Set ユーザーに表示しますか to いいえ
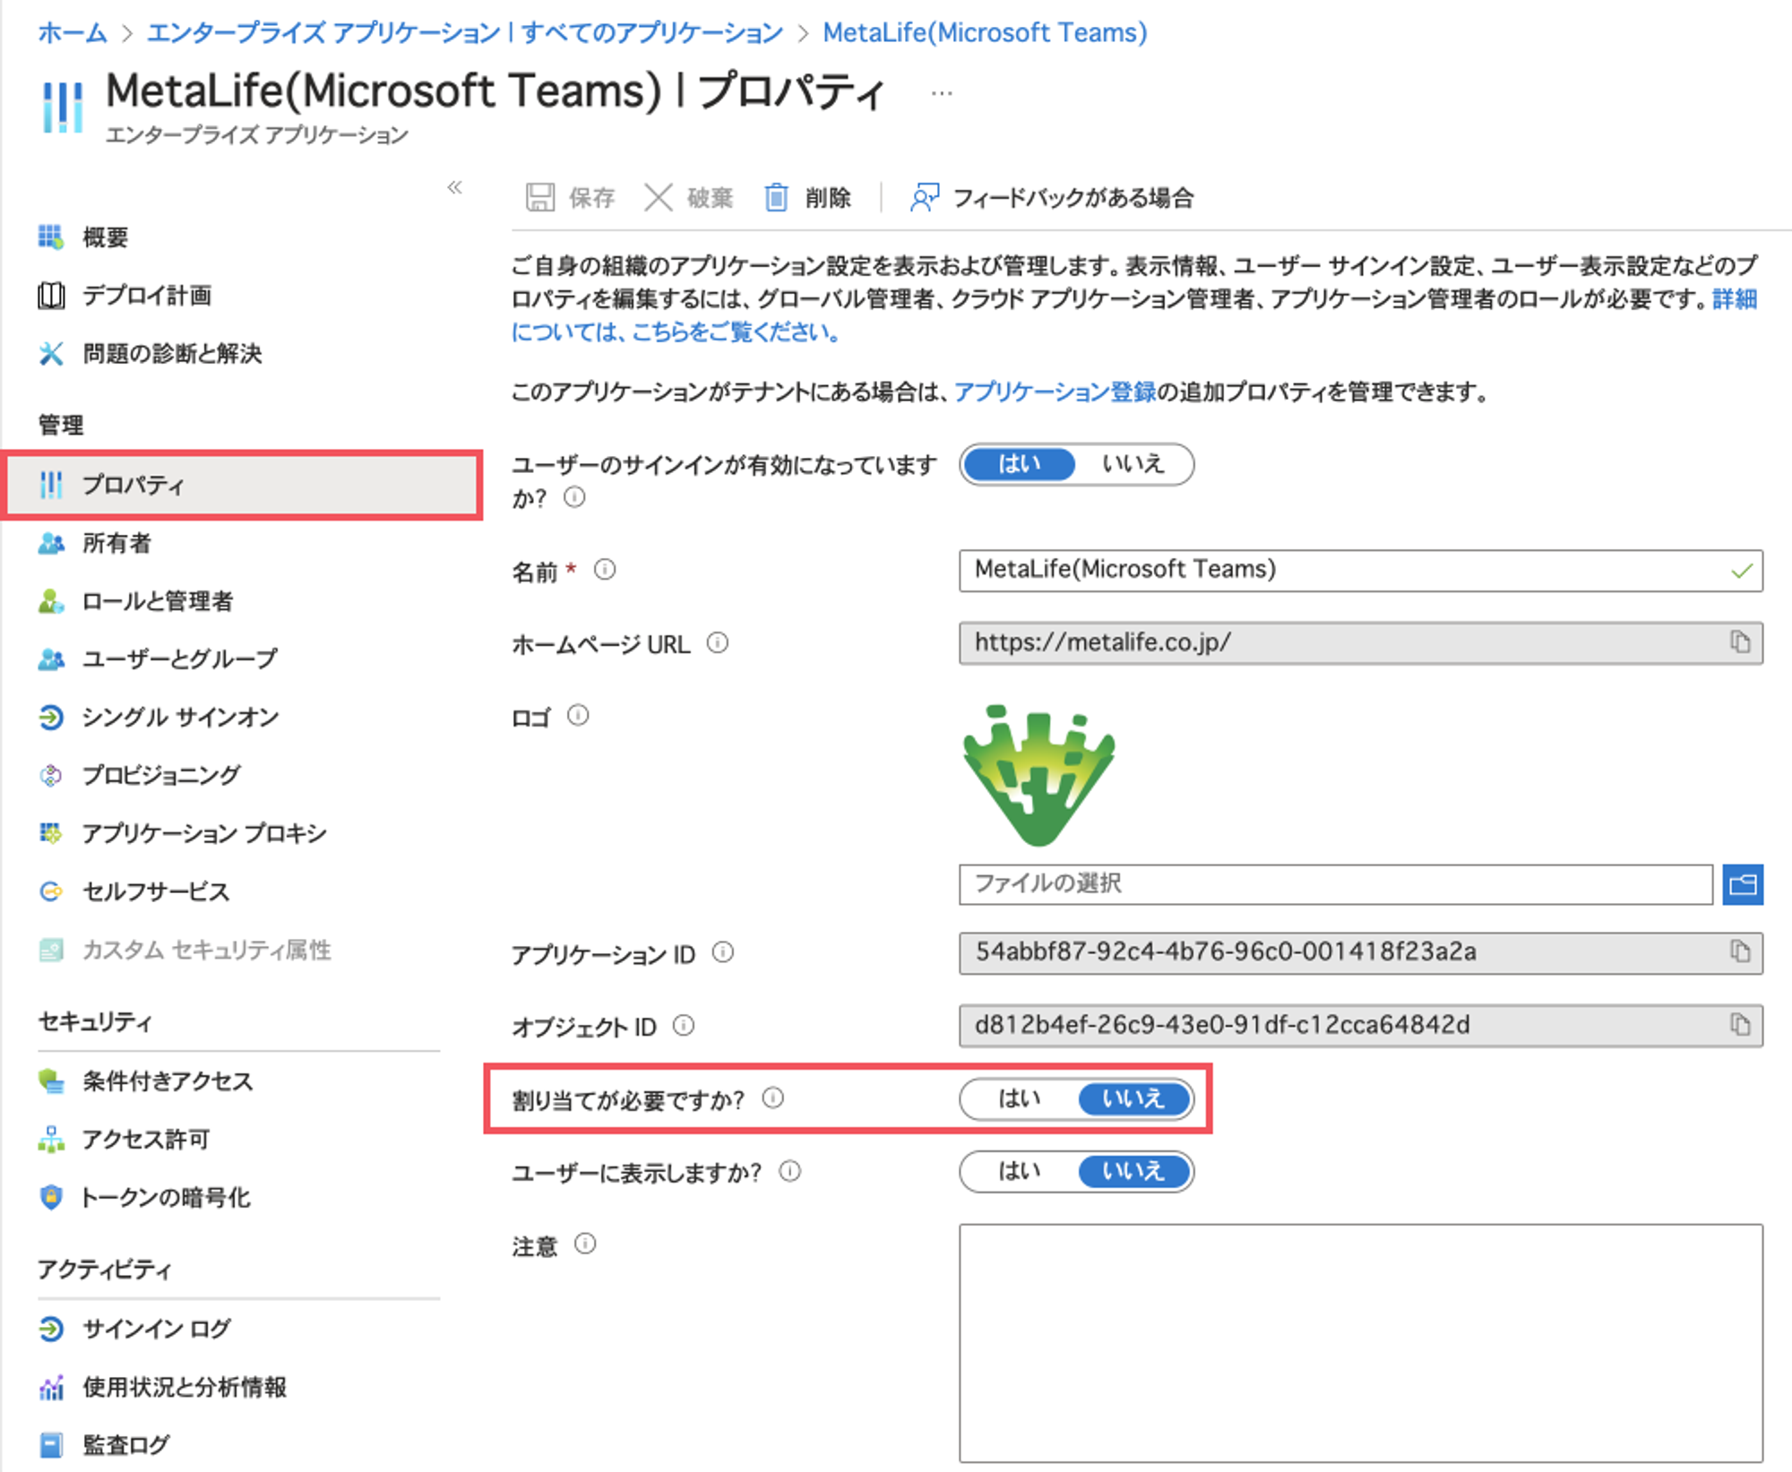Screen dimensions: 1792x1472 coord(1133,1172)
